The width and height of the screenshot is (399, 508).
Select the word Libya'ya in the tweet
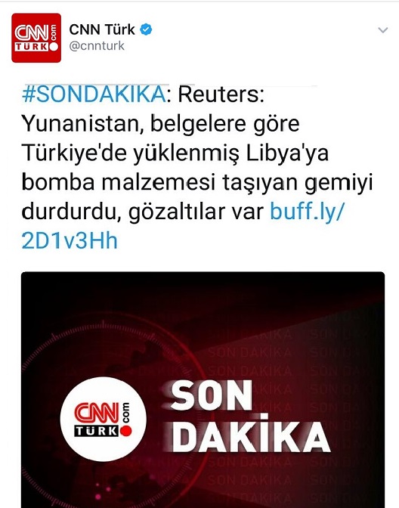[287, 153]
